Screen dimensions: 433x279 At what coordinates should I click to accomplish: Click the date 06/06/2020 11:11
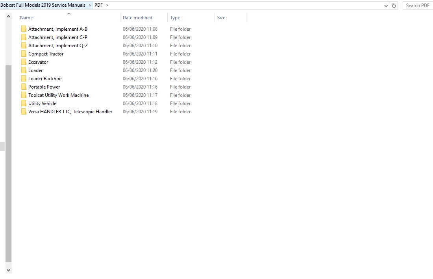pyautogui.click(x=140, y=54)
